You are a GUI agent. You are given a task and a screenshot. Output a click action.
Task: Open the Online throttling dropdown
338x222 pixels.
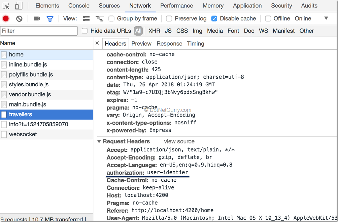pos(303,18)
